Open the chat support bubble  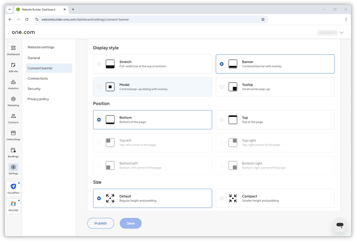(340, 225)
